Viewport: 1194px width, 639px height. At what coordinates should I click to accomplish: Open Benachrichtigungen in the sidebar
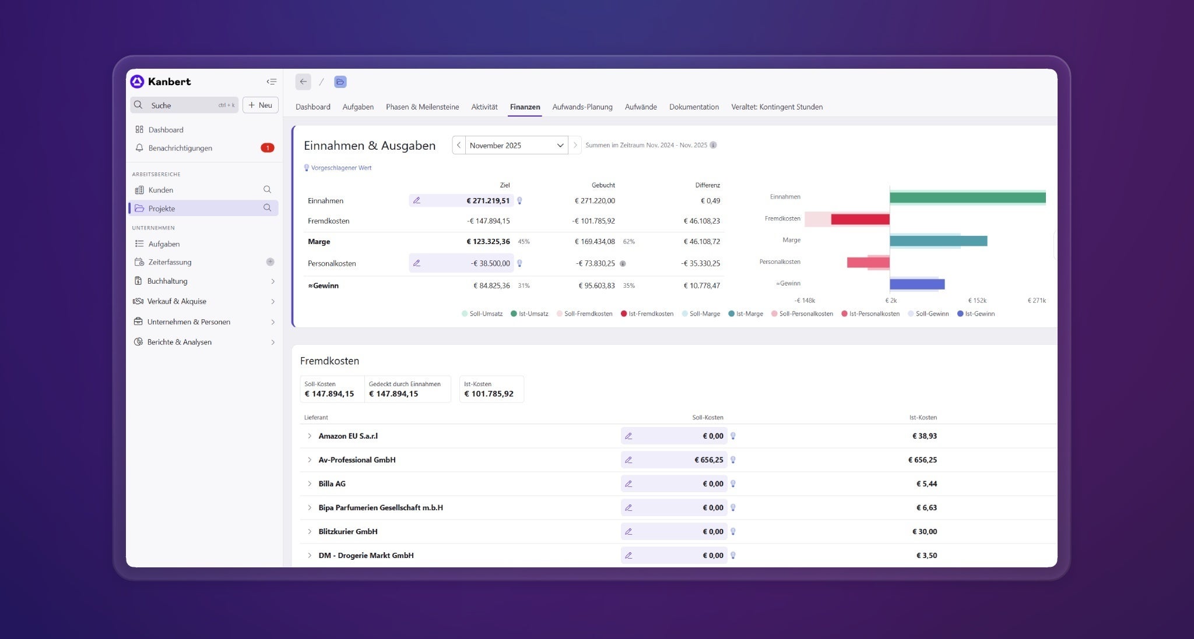click(x=180, y=148)
